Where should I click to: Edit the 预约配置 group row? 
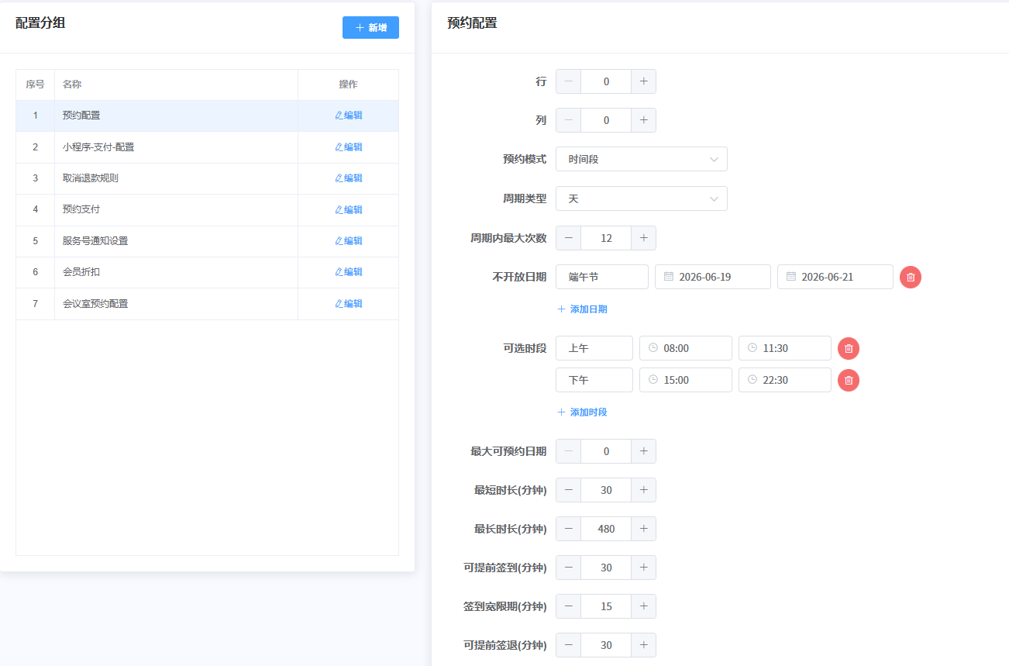(349, 116)
